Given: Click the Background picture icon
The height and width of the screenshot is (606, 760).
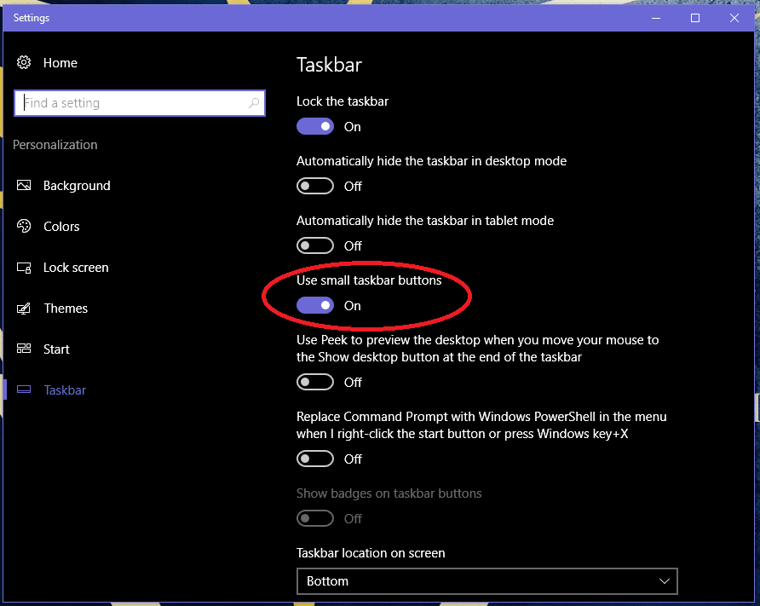Looking at the screenshot, I should click(25, 186).
